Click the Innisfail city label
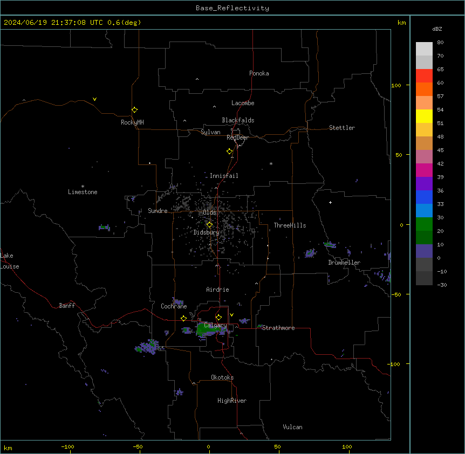 224,176
